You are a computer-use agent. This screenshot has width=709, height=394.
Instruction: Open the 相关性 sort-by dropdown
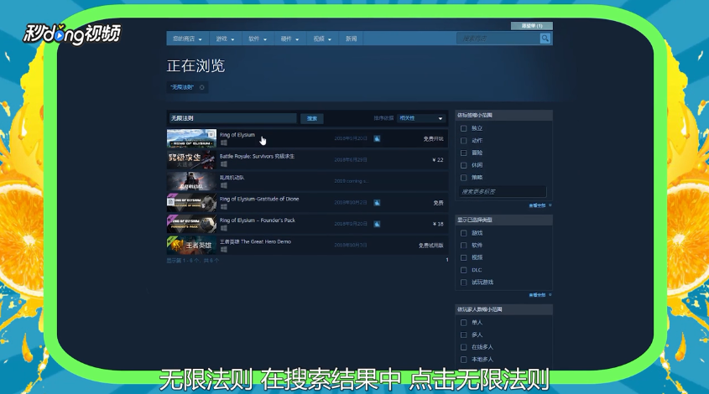421,118
